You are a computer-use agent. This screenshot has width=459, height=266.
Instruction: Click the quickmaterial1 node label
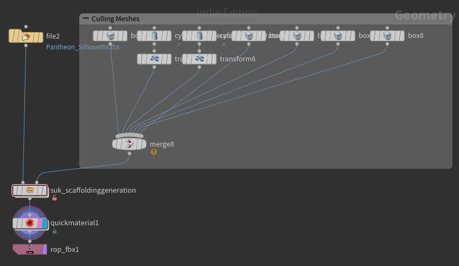pyautogui.click(x=75, y=223)
